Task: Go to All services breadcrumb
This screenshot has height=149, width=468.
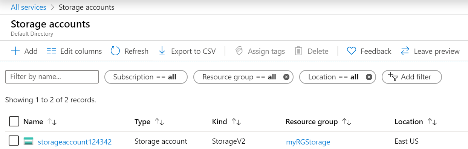Action: click(29, 7)
